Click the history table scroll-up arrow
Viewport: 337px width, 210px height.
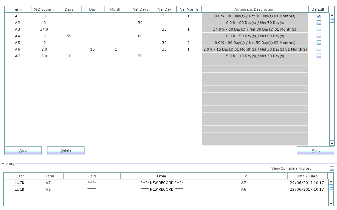tap(331, 182)
